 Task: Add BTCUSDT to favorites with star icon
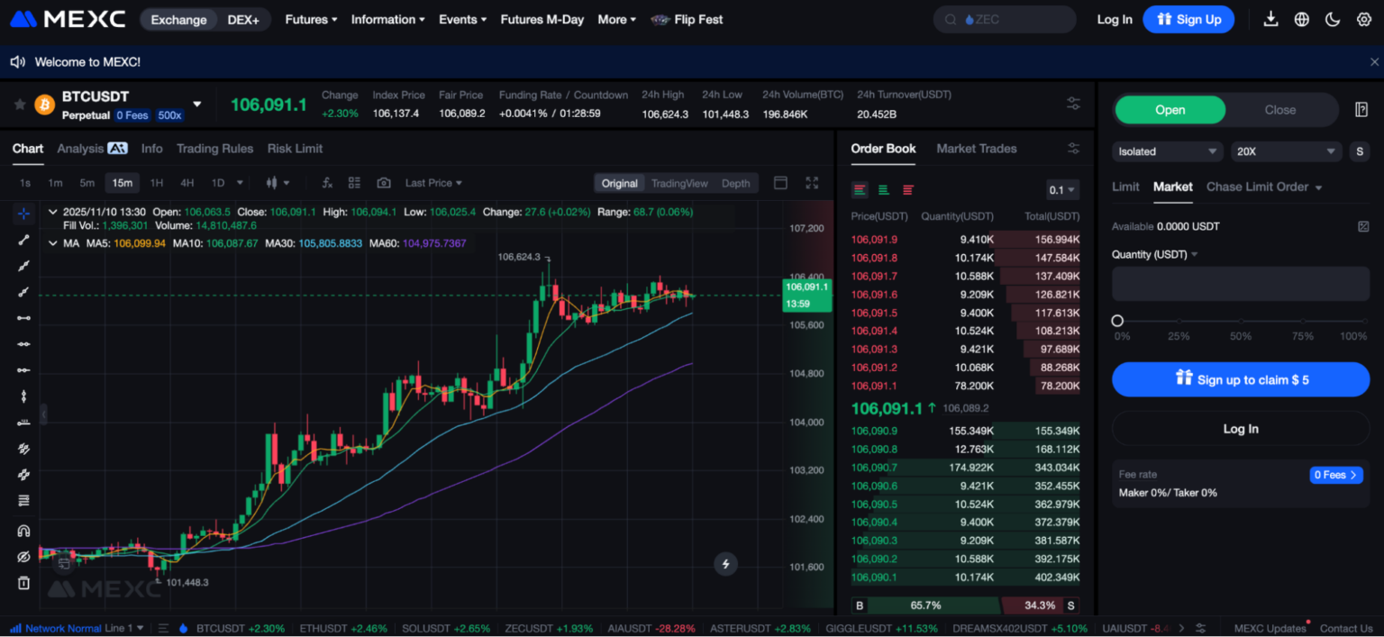(20, 105)
